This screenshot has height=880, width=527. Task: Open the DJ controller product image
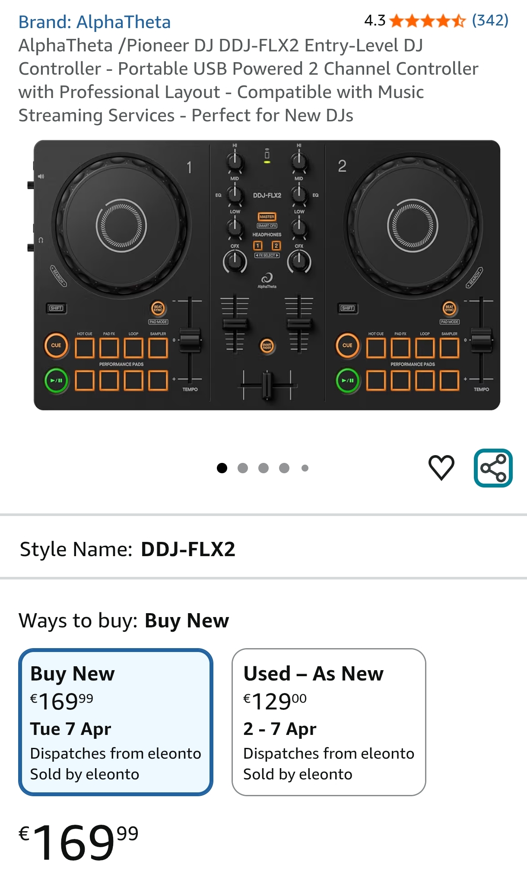pyautogui.click(x=267, y=275)
